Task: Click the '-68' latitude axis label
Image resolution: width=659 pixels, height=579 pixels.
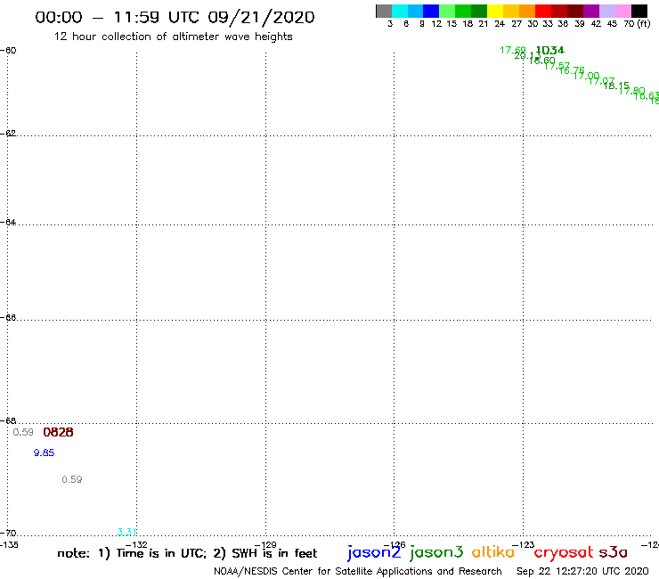Action: coord(8,421)
